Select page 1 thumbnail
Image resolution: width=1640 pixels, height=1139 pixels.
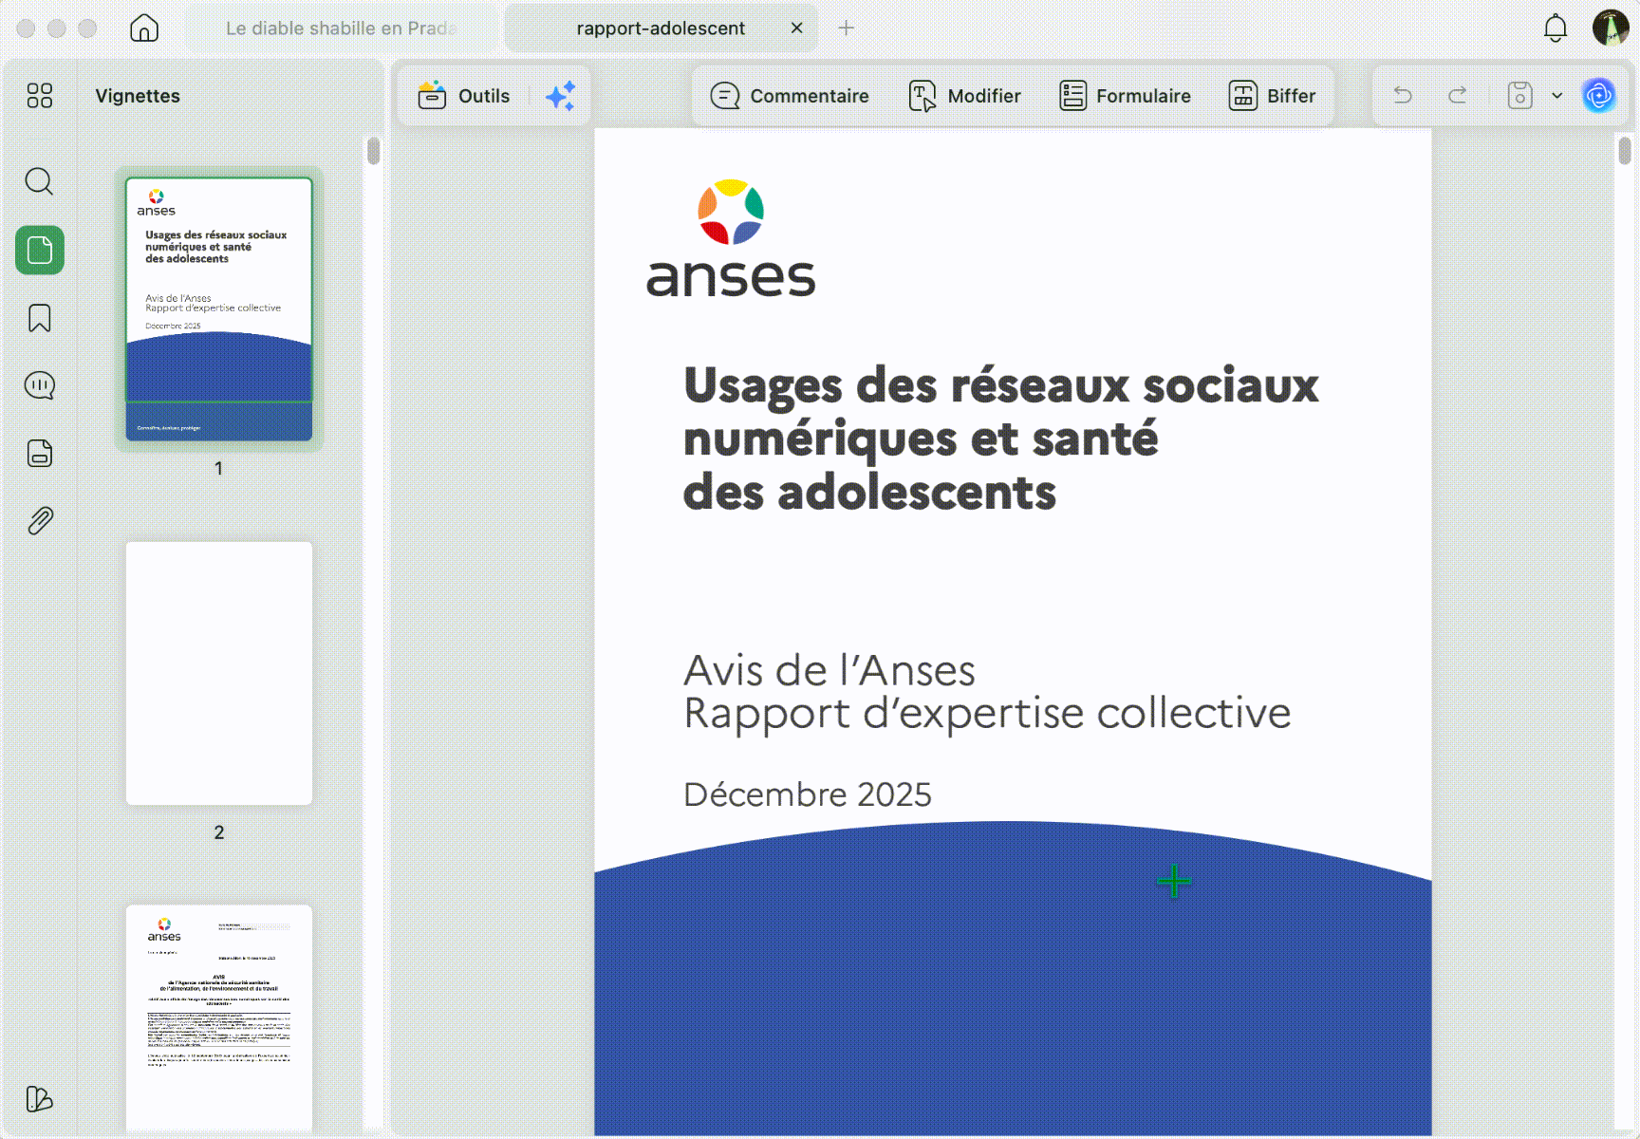point(219,309)
